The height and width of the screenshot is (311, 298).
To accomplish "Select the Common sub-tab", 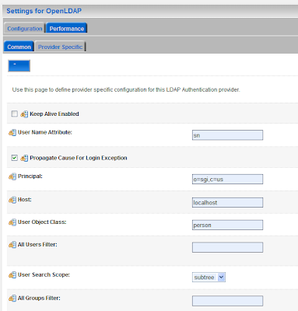I will (19, 47).
